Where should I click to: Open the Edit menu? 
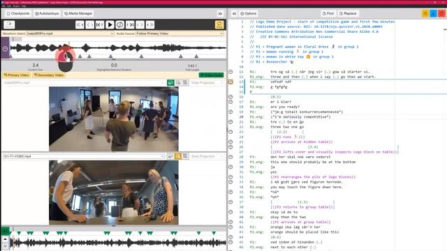9,6
